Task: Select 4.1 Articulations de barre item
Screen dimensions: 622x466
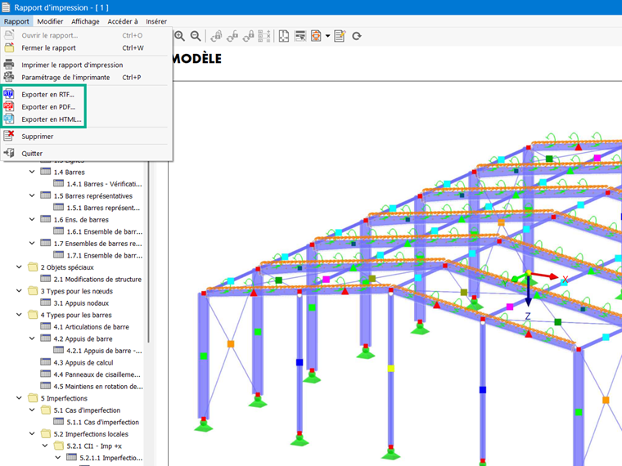Action: (91, 327)
